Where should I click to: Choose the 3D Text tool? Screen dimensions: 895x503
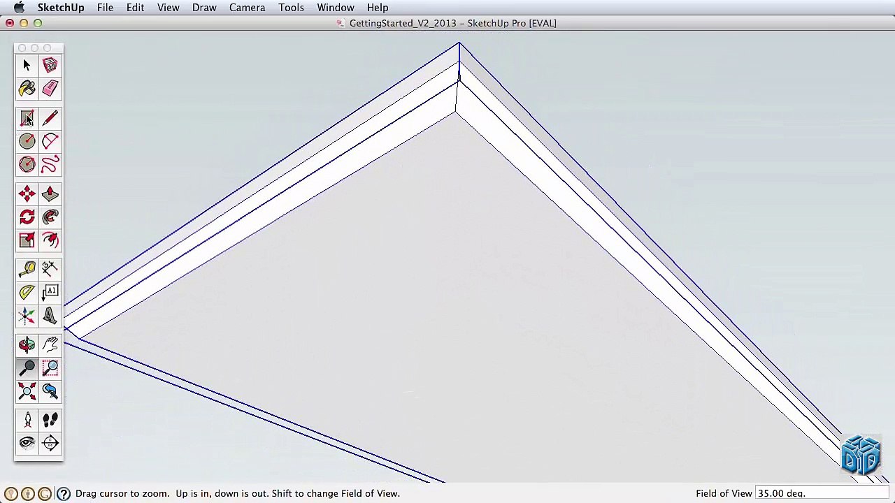tap(50, 316)
